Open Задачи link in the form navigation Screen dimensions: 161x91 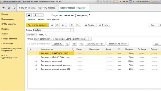point(41,19)
